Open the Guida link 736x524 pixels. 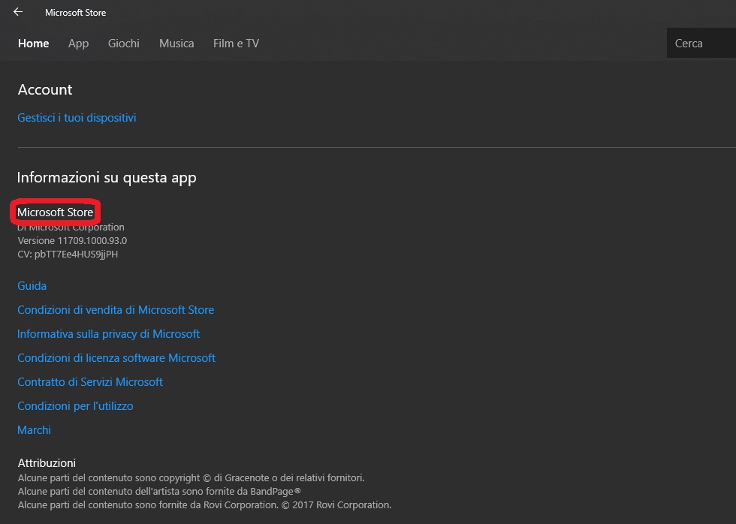pyautogui.click(x=32, y=286)
